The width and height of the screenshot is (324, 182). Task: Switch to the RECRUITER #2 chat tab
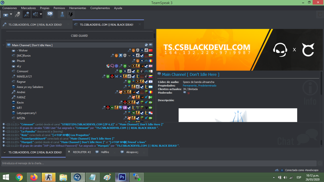tap(79, 152)
